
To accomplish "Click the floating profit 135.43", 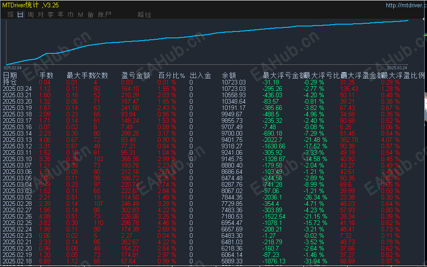I will click(349, 89).
